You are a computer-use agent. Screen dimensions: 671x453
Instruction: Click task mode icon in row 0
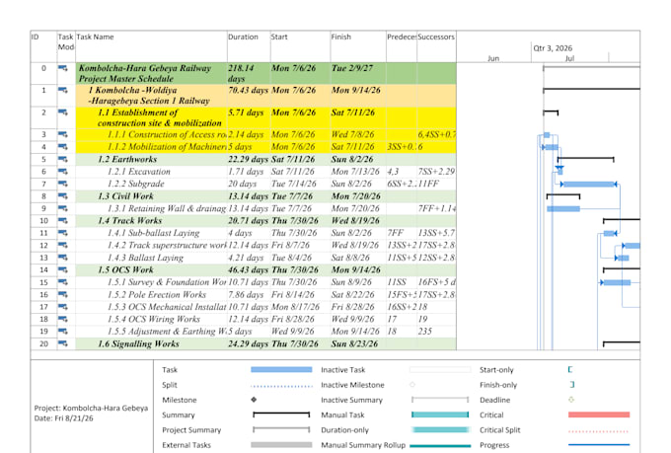63,68
